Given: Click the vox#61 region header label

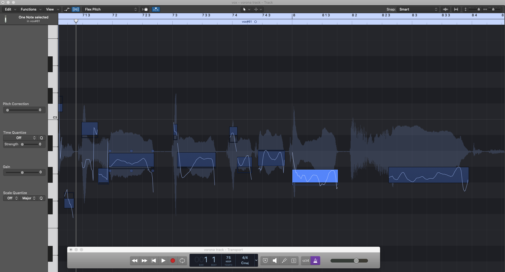Looking at the screenshot, I should tap(247, 22).
